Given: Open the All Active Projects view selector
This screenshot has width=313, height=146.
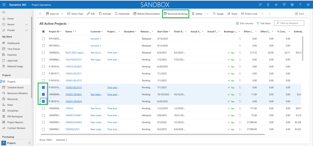Looking at the screenshot, I should [54, 24].
